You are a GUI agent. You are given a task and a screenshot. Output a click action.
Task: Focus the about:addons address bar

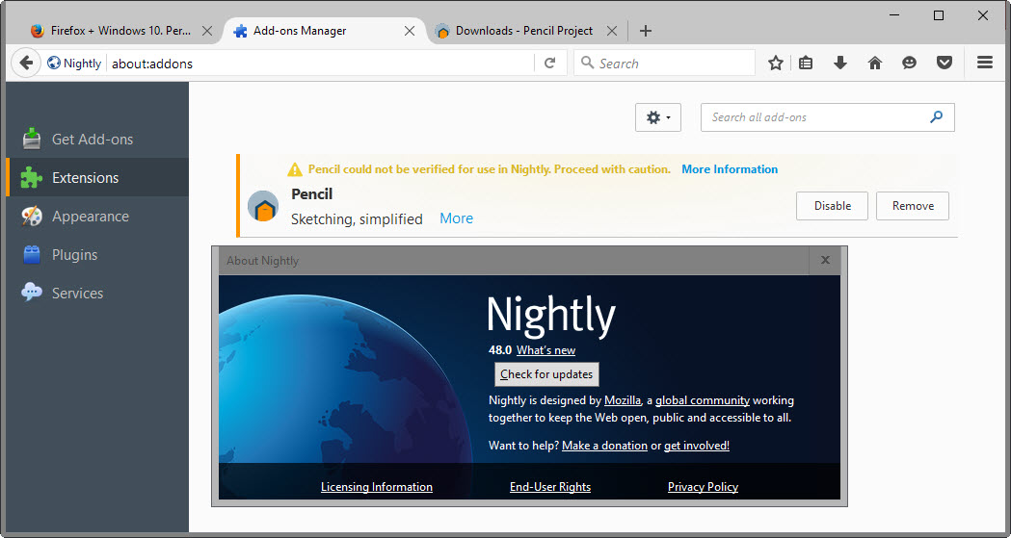coord(319,64)
